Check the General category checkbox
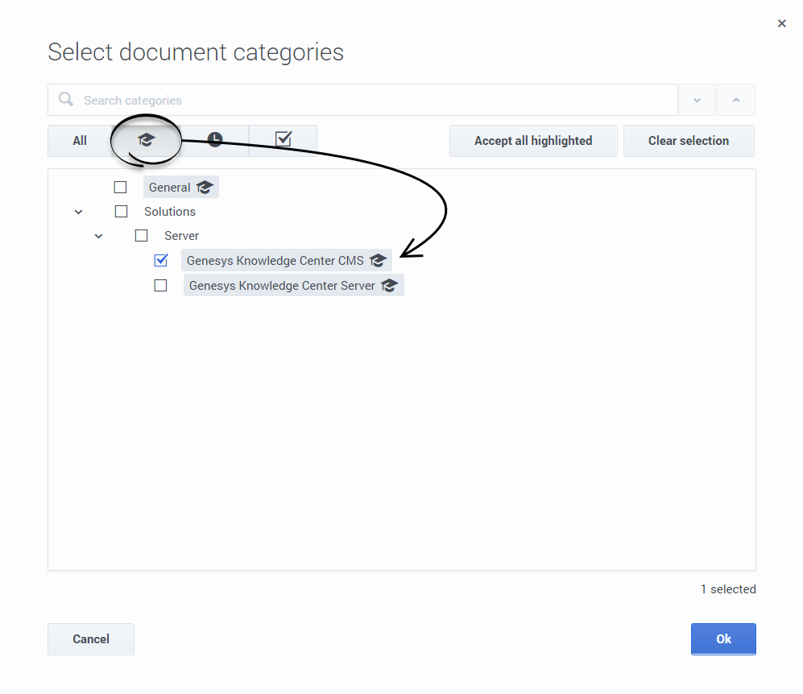This screenshot has height=694, width=803. pyautogui.click(x=120, y=188)
